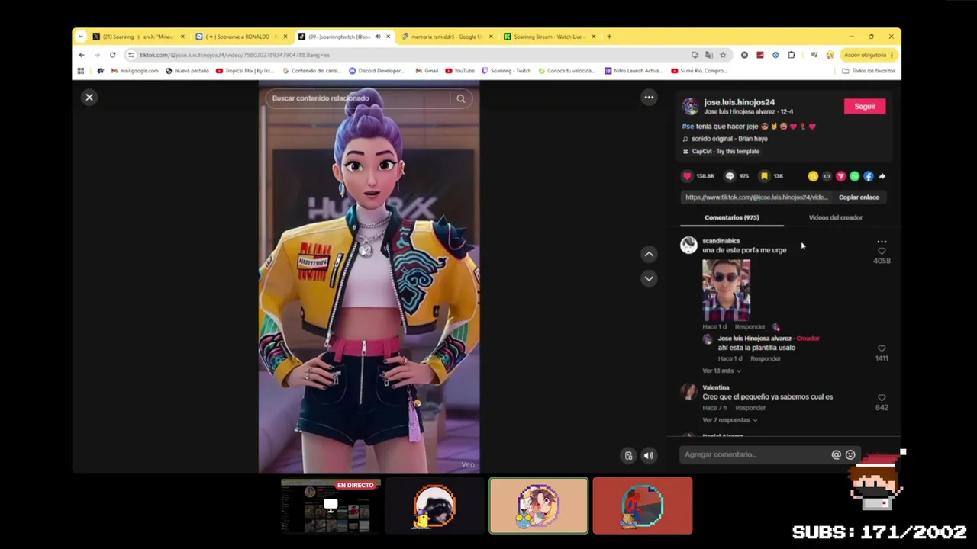Expand Ver 7 respuestas under Valentina
977x549 pixels.
point(730,420)
